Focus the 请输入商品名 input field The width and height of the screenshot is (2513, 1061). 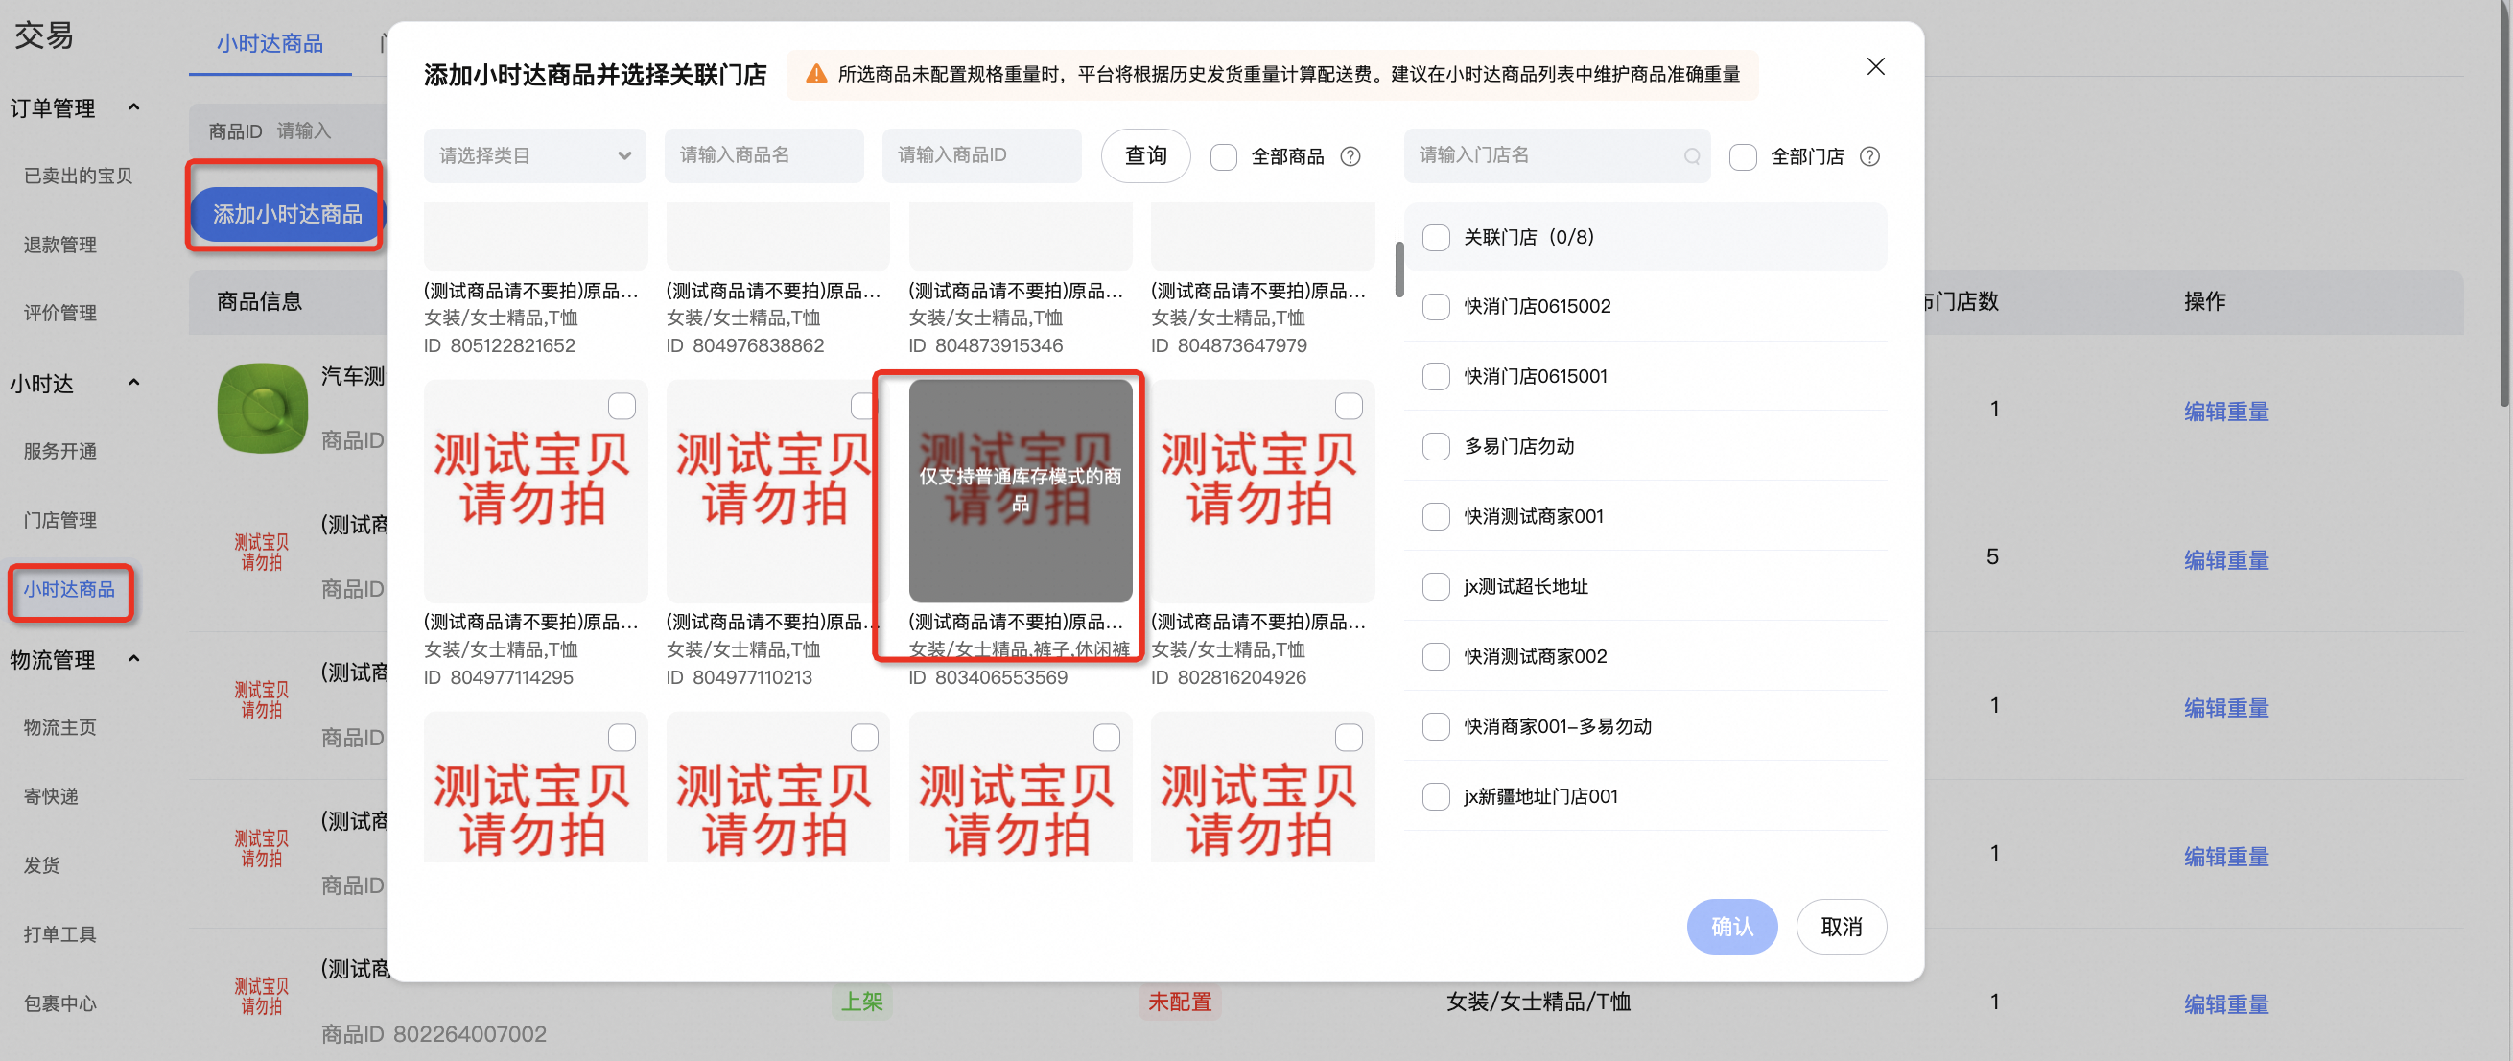point(763,155)
